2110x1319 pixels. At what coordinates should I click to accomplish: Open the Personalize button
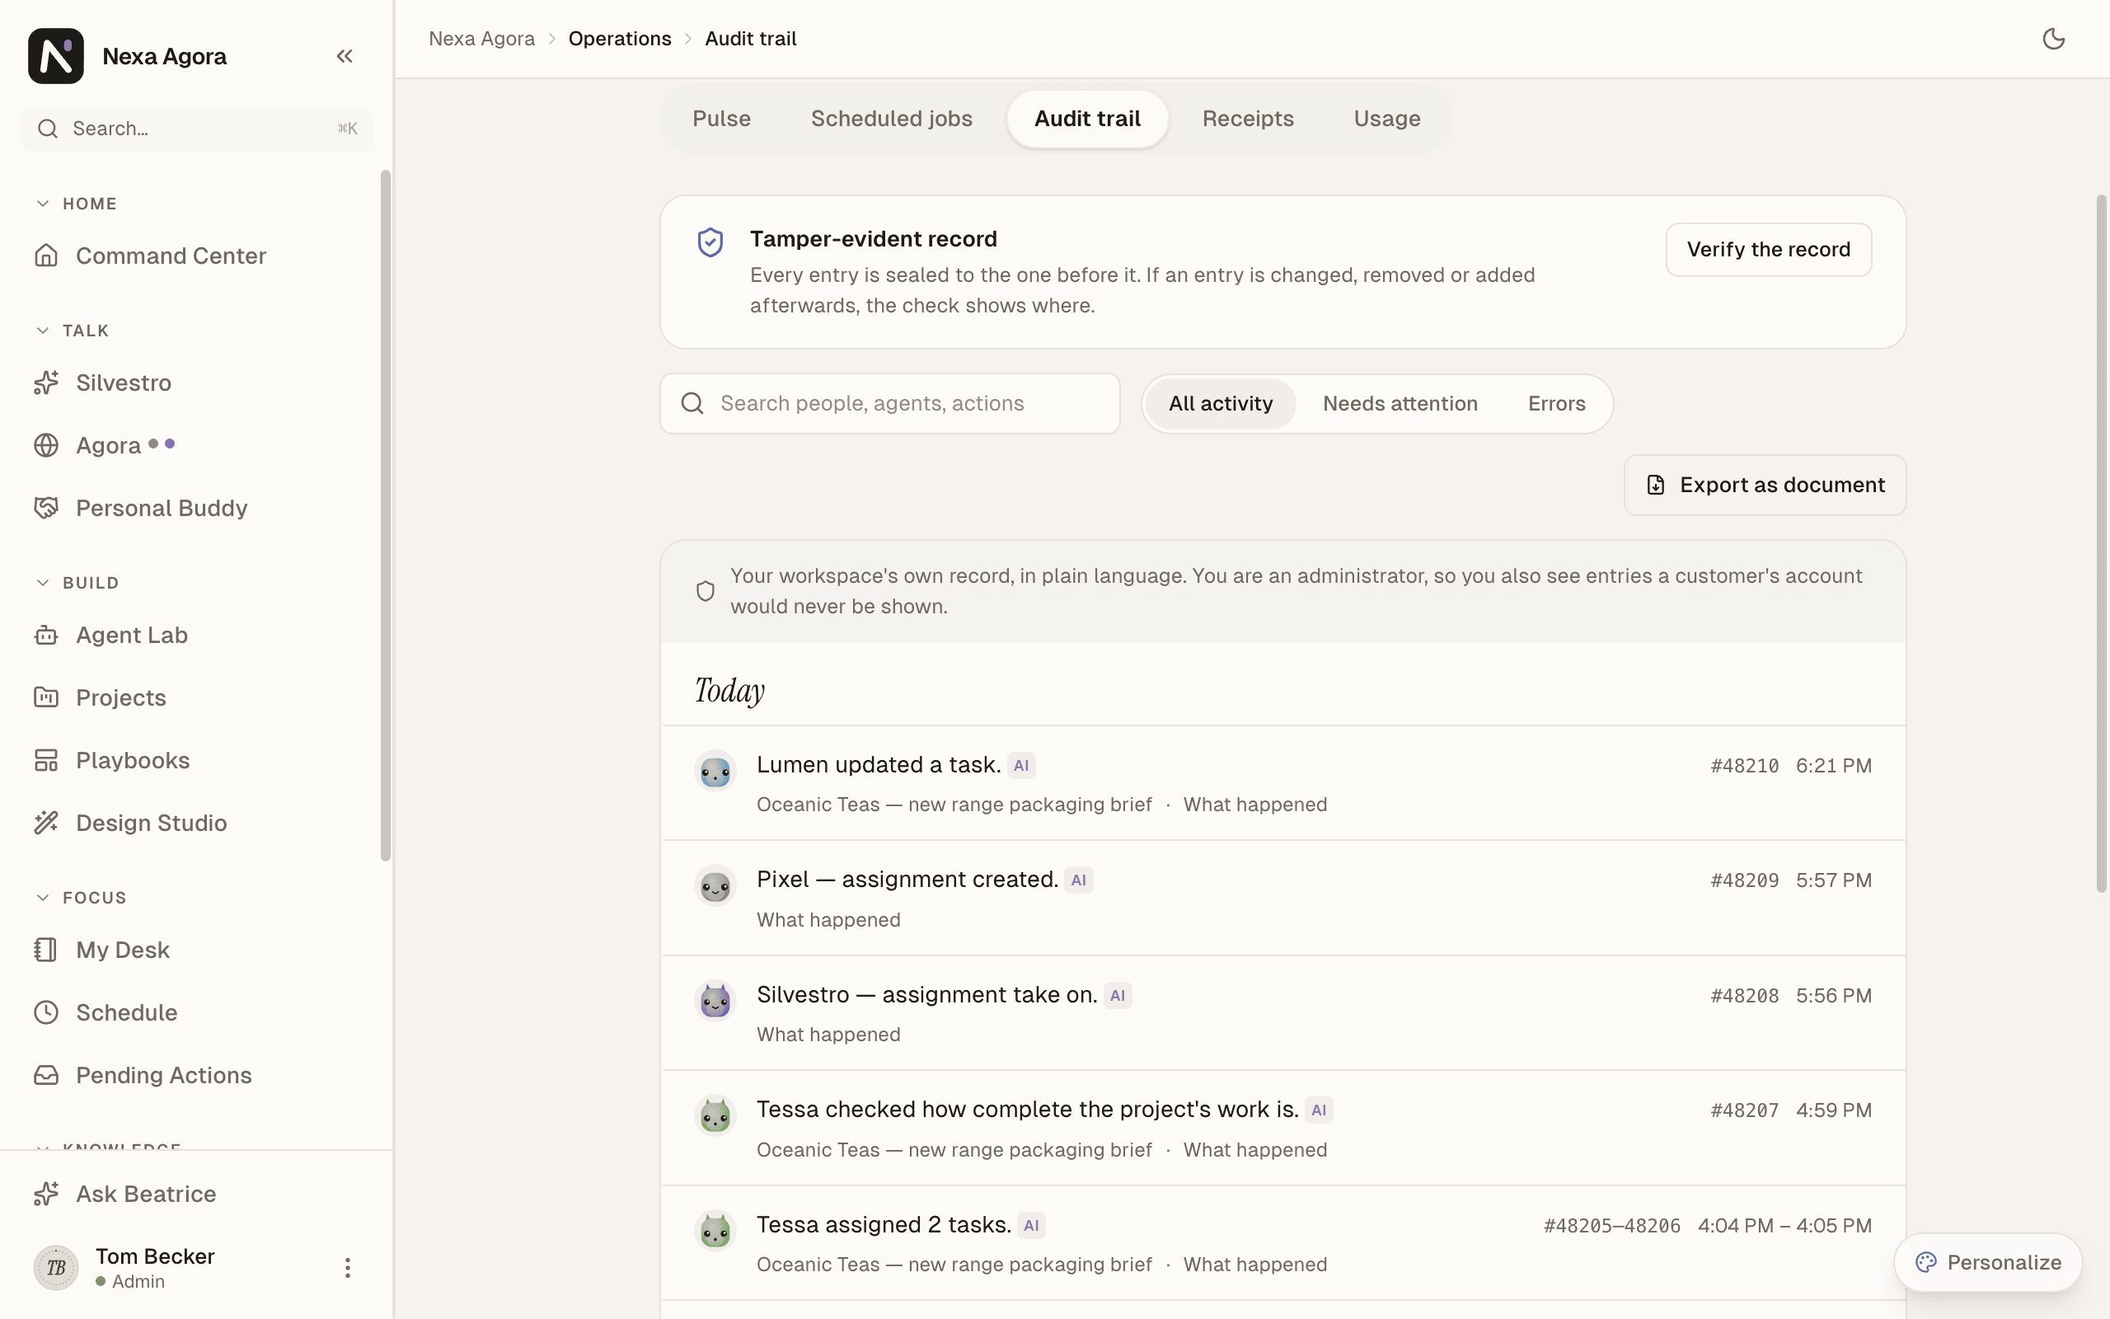(x=1987, y=1262)
